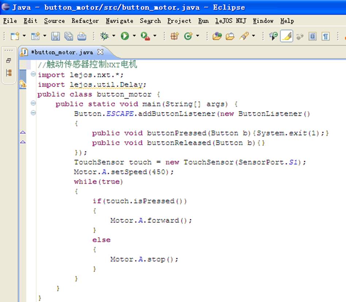Open the Hierarchy view icon in left sidebar

(x=9, y=73)
